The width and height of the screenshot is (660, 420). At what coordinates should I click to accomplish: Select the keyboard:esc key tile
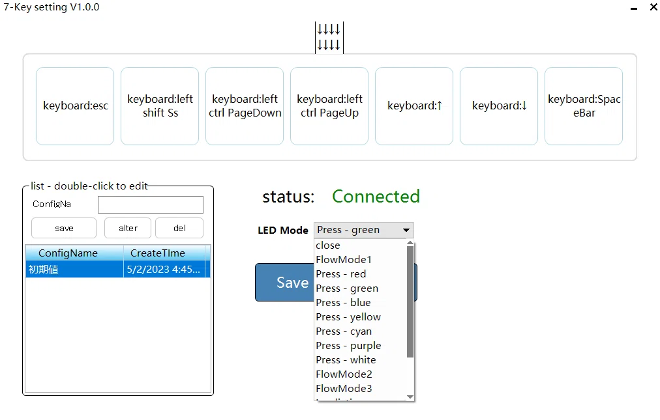[x=75, y=106]
